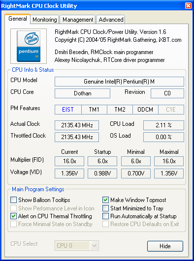Click the Throttled Clock value field

pos(77,137)
